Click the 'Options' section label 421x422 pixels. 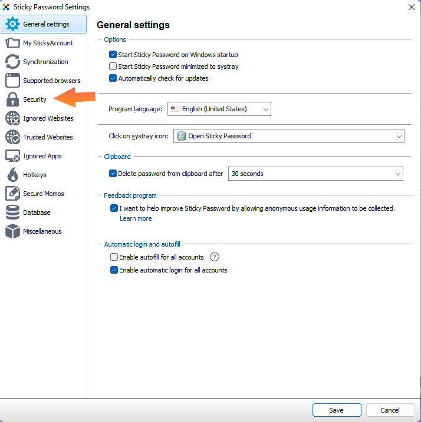point(115,39)
